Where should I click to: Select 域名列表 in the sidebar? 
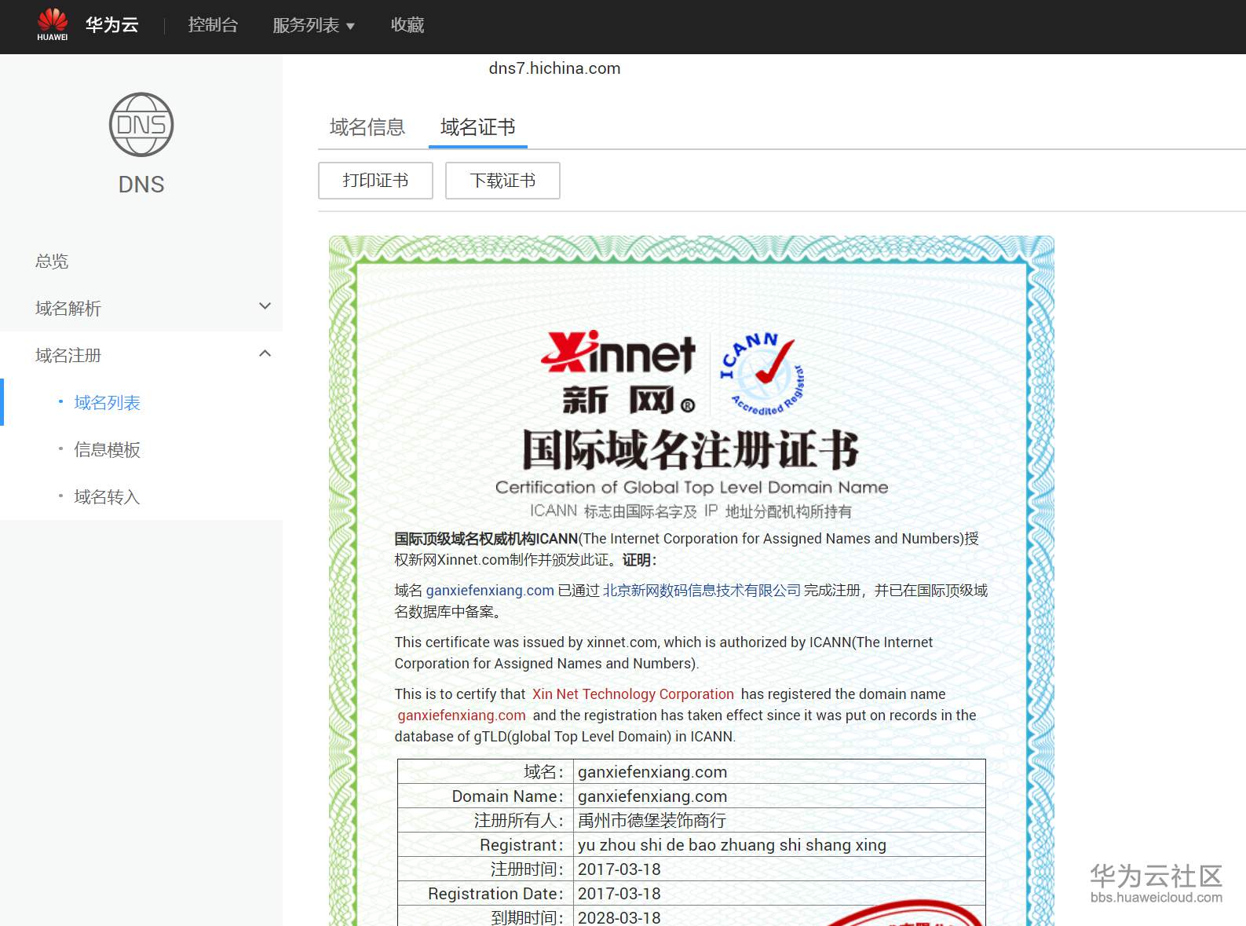[107, 402]
